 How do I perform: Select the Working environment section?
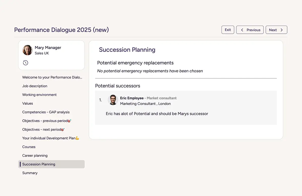(39, 95)
